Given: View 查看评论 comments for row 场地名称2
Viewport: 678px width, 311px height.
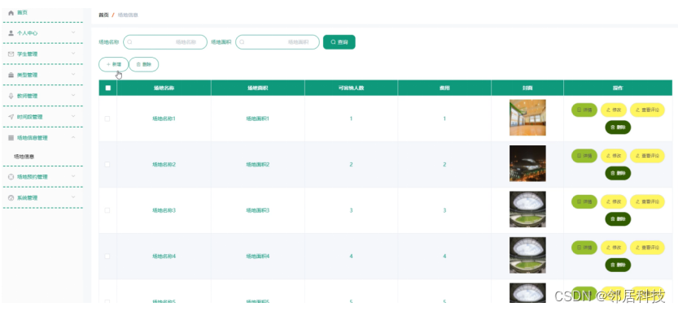Looking at the screenshot, I should click(x=647, y=156).
